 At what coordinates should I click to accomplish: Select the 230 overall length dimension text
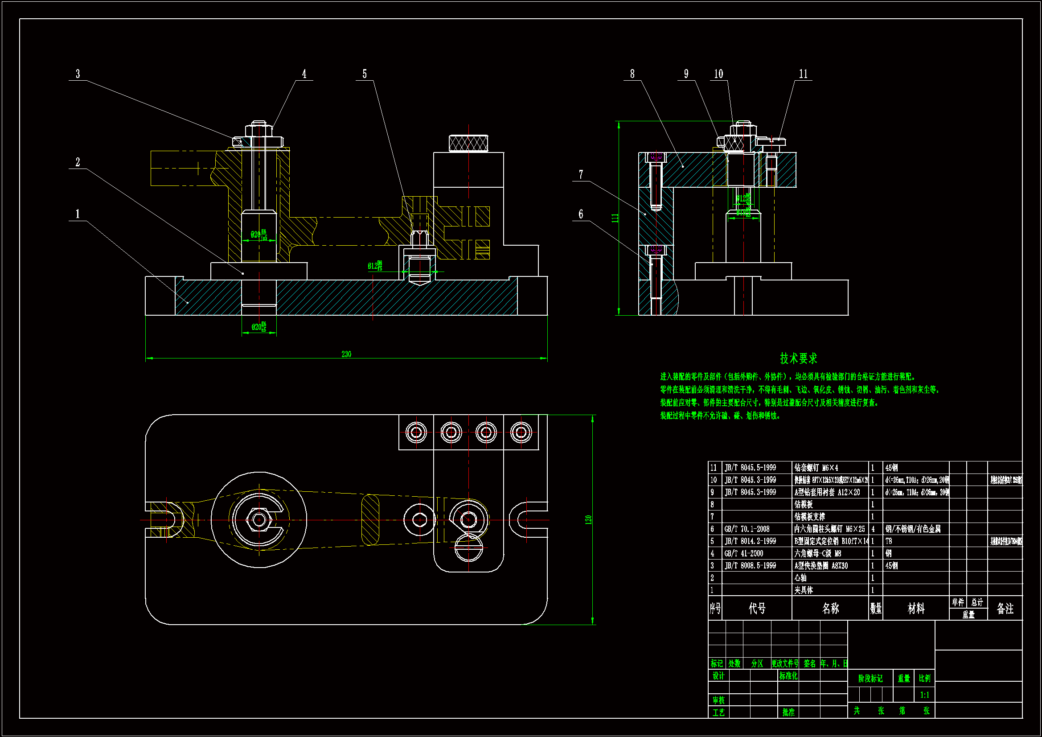(346, 354)
